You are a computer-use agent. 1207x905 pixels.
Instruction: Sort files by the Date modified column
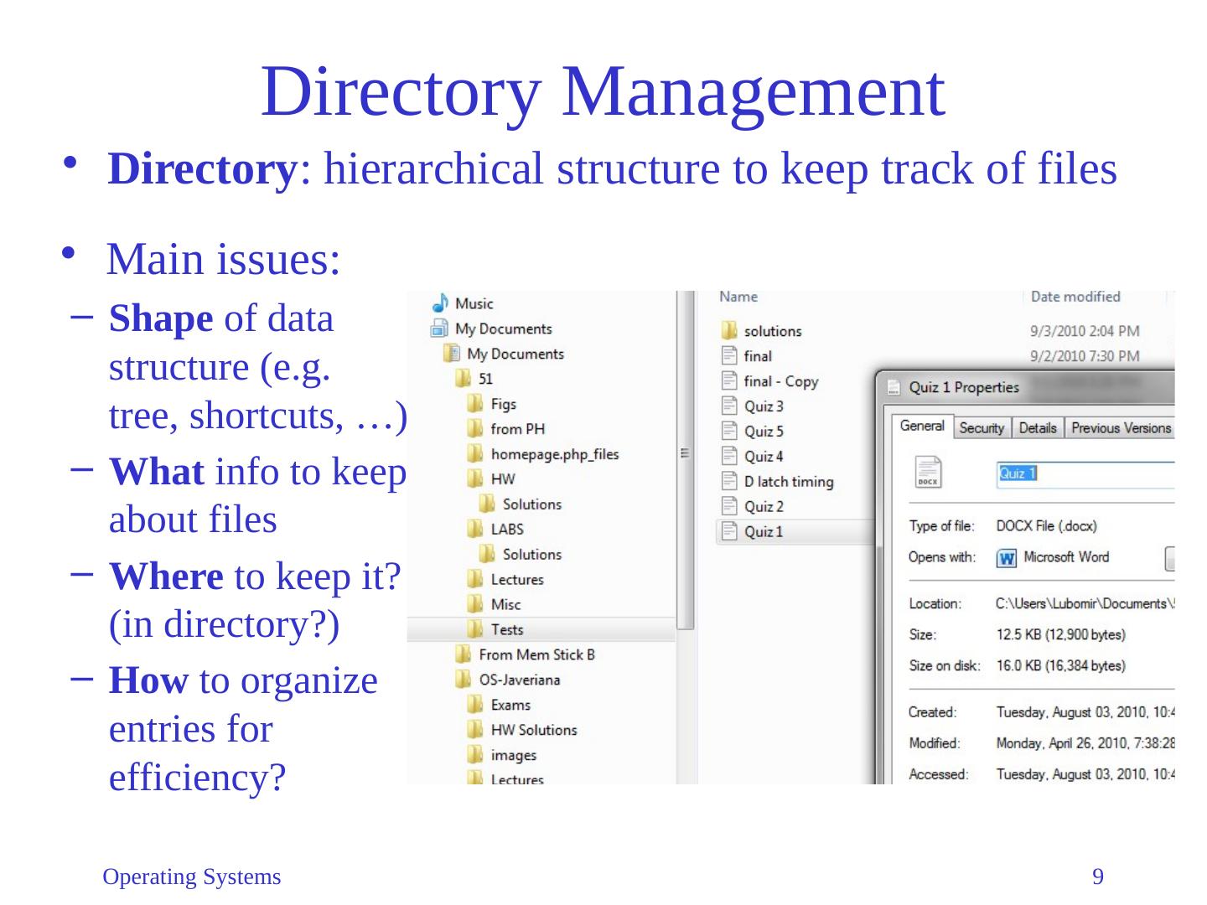(1075, 297)
